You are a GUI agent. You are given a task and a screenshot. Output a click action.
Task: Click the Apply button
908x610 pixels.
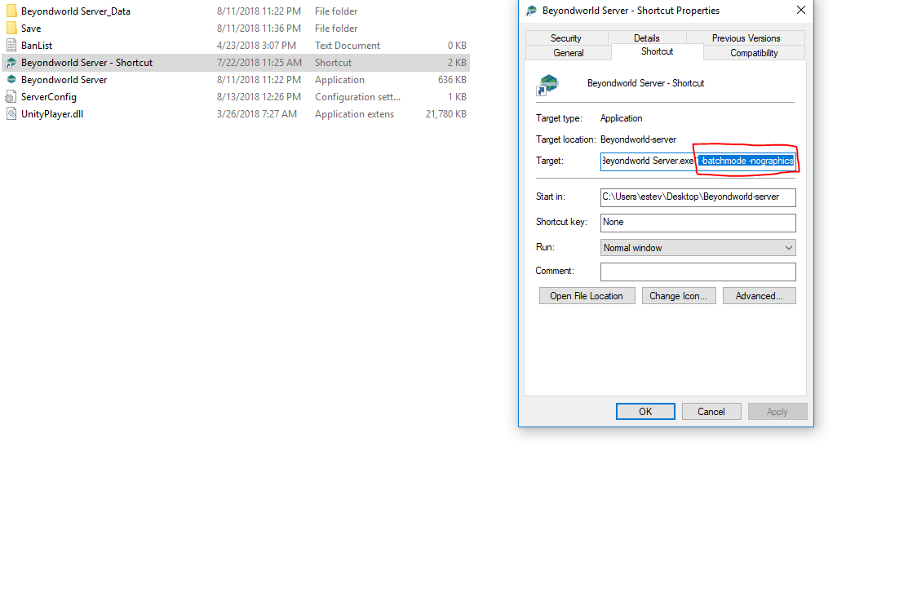777,412
